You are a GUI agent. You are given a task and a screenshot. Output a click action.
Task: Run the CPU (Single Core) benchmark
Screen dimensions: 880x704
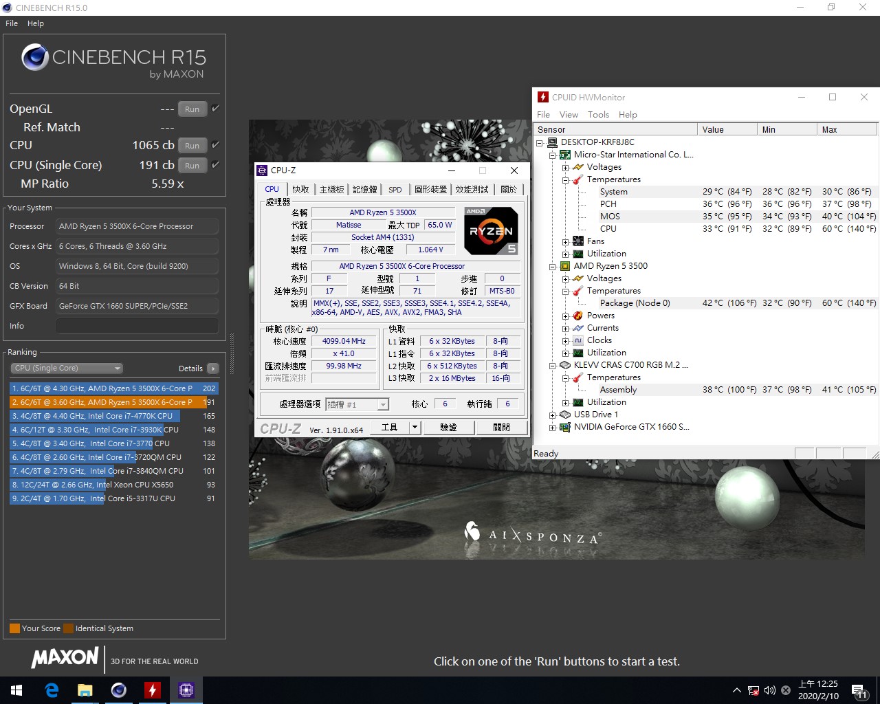[192, 166]
